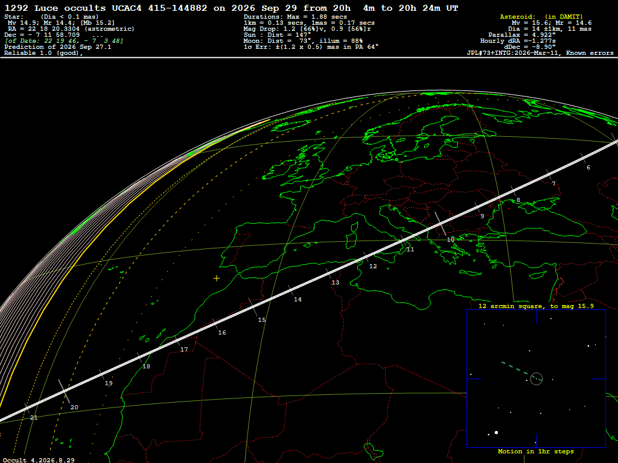The width and height of the screenshot is (618, 463).
Task: Select path time marker 10
Action: pyautogui.click(x=450, y=240)
